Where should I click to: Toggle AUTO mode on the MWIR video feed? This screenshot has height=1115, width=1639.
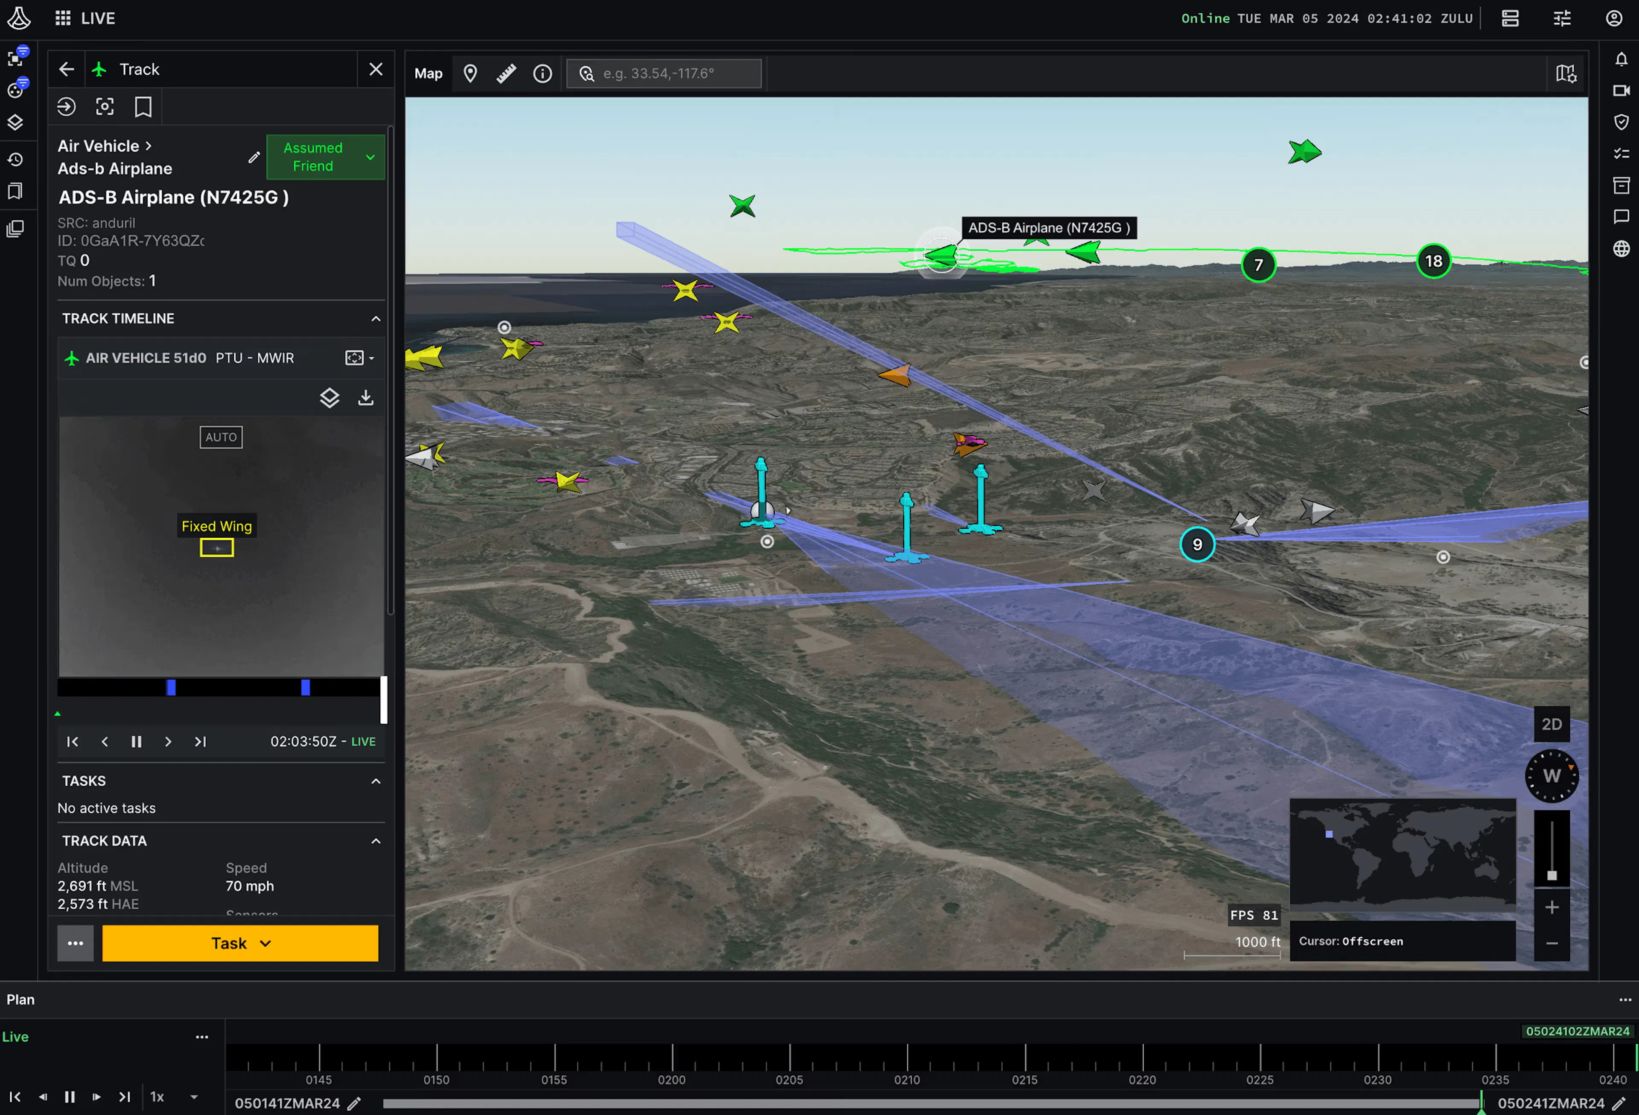(221, 437)
